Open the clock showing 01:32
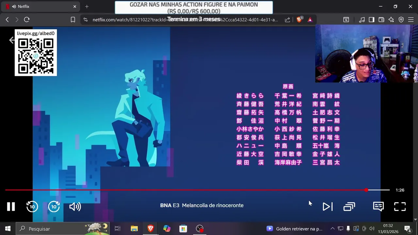The width and height of the screenshot is (418, 235). click(388, 228)
